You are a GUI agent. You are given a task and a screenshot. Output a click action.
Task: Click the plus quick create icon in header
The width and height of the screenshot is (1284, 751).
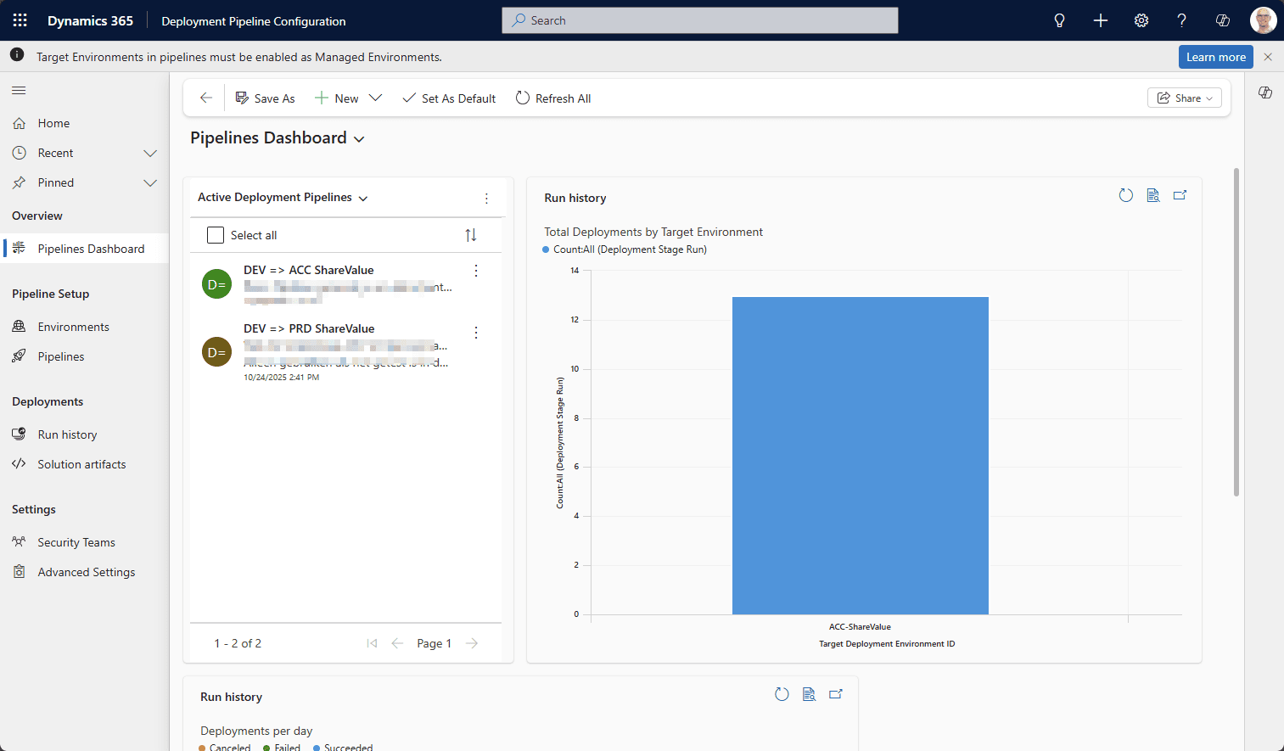pyautogui.click(x=1101, y=20)
